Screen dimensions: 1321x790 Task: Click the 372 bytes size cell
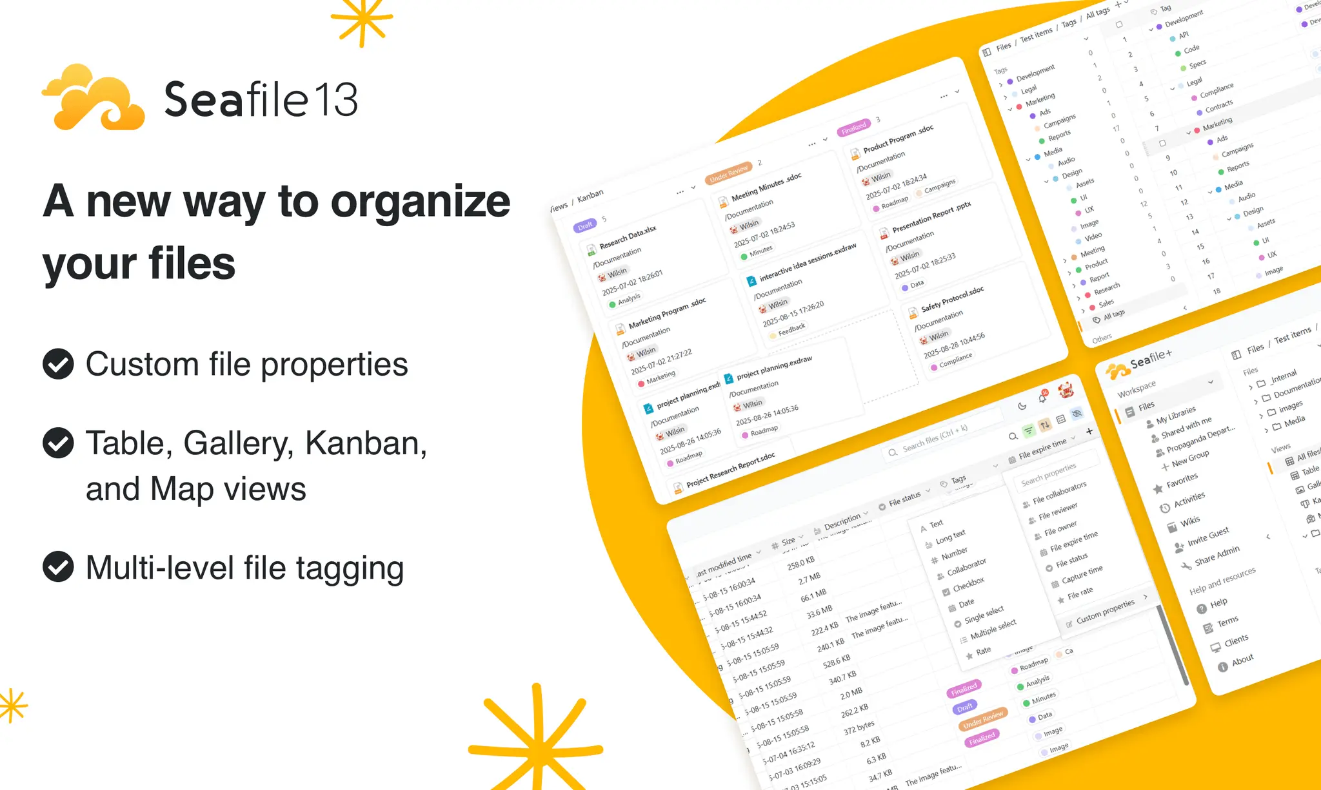(859, 727)
